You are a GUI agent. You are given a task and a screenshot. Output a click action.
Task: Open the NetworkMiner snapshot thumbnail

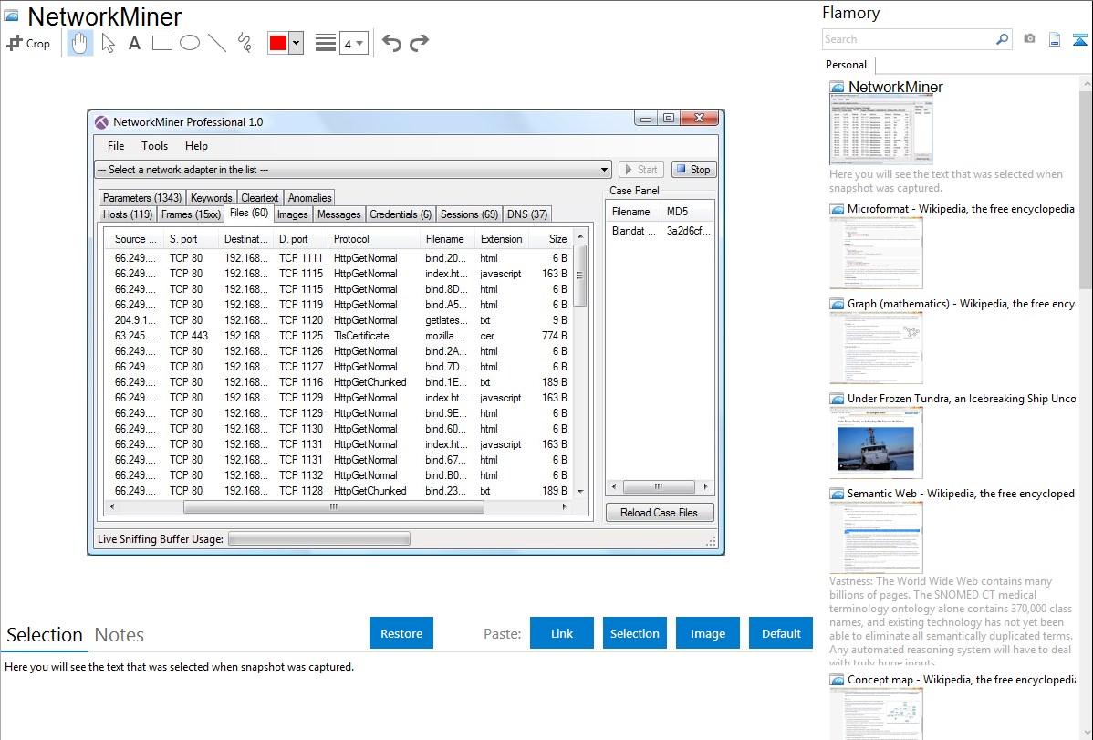[x=880, y=130]
